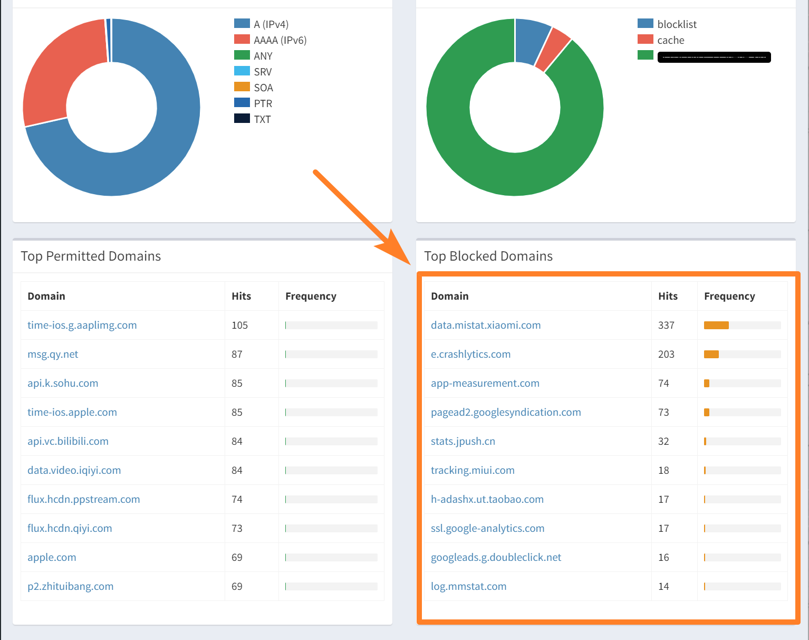Click Domain header in Top Blocked Domains
This screenshot has height=640, width=809.
(450, 296)
